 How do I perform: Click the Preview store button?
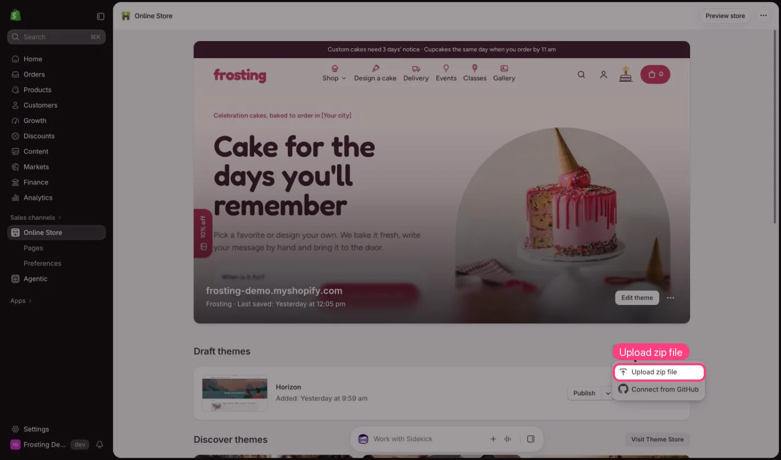[x=725, y=16]
